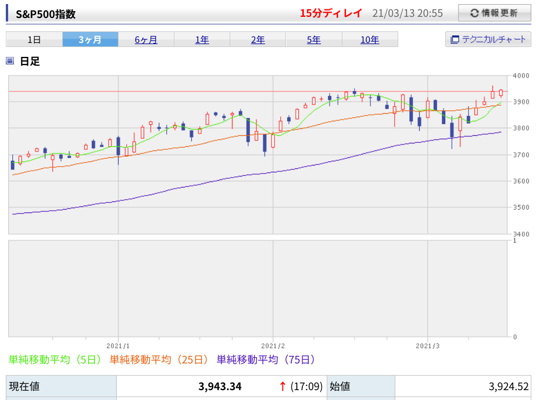This screenshot has height=400, width=536.
Task: Click the 単純移動平均（5日）legend label
Action: pos(55,359)
